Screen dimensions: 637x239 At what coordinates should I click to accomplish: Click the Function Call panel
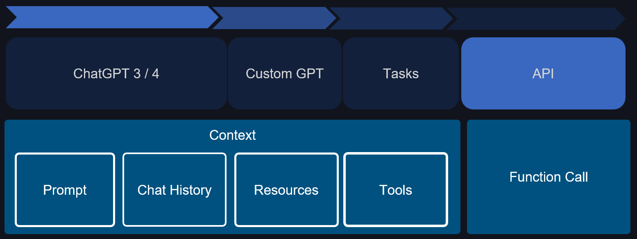coord(549,177)
